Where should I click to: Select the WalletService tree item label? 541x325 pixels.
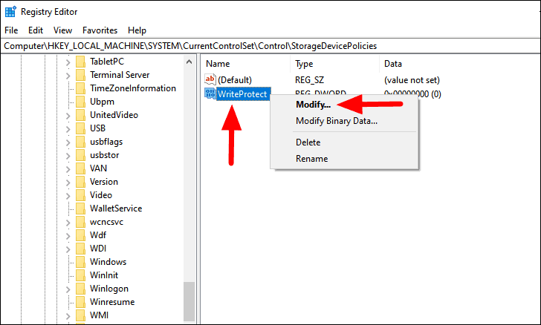click(116, 209)
